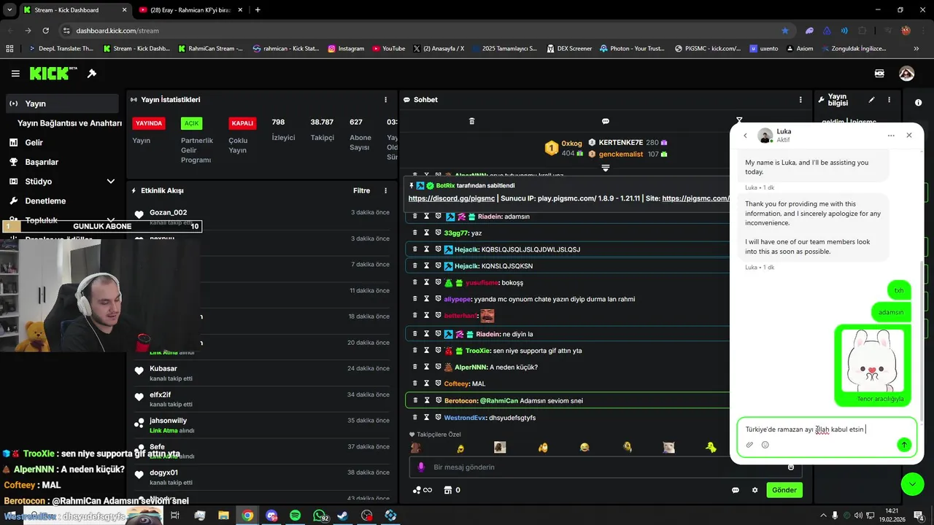The image size is (934, 525).
Task: Click the hourglass icon in the Sohbet toolbar
Action: pyautogui.click(x=739, y=121)
